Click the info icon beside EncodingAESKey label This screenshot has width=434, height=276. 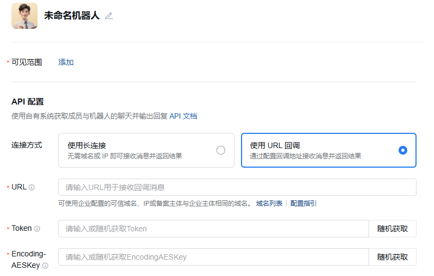pos(45,266)
